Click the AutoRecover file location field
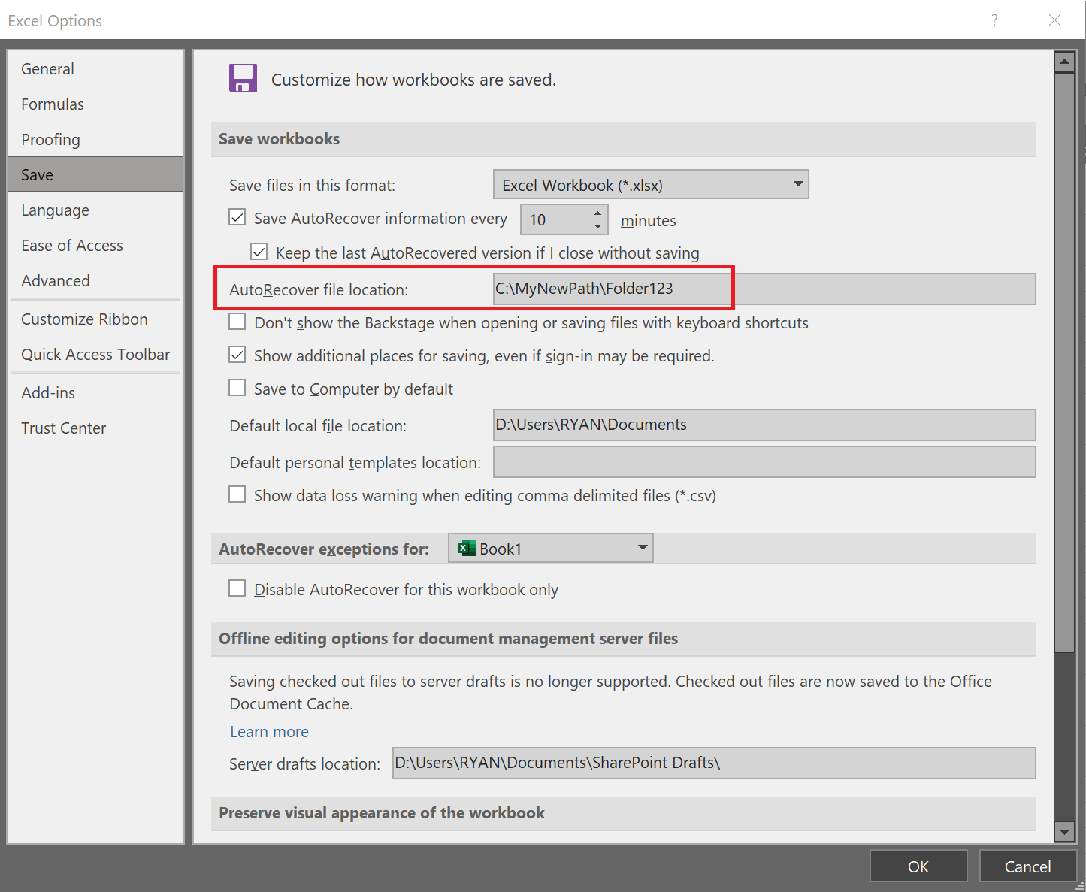Image resolution: width=1086 pixels, height=892 pixels. pyautogui.click(x=764, y=289)
